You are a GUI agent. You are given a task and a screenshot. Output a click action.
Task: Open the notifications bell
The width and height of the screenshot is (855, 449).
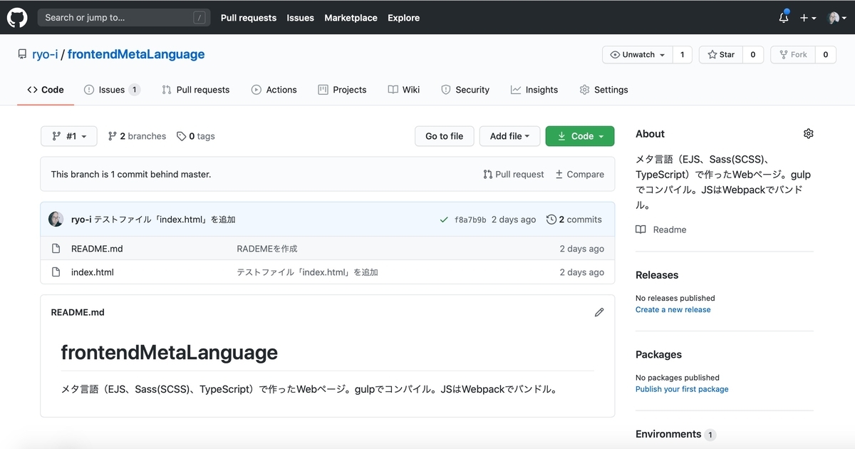(784, 17)
